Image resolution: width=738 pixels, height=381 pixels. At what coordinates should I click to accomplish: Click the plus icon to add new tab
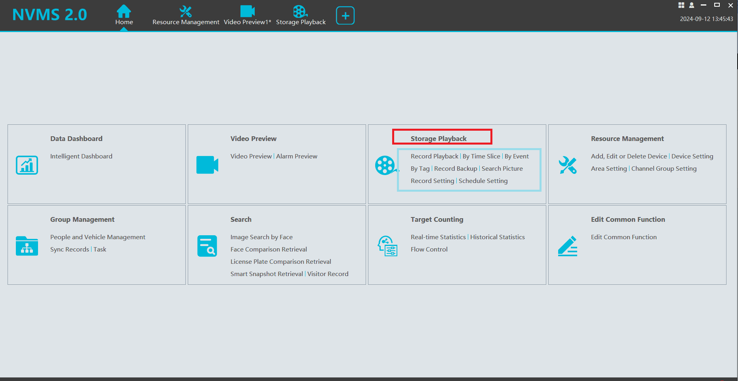click(x=345, y=15)
